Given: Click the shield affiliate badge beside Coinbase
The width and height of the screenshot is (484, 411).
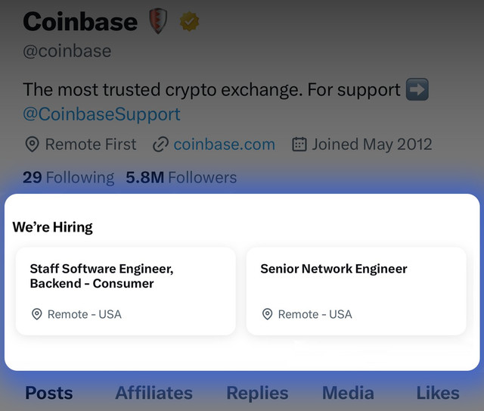Looking at the screenshot, I should point(158,21).
